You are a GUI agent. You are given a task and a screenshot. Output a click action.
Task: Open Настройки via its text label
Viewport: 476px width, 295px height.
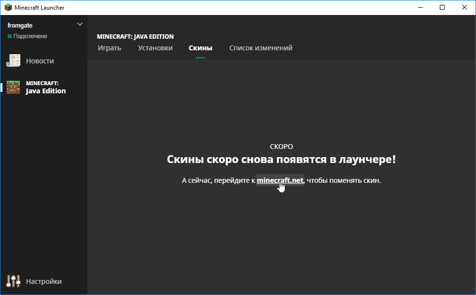pos(44,281)
